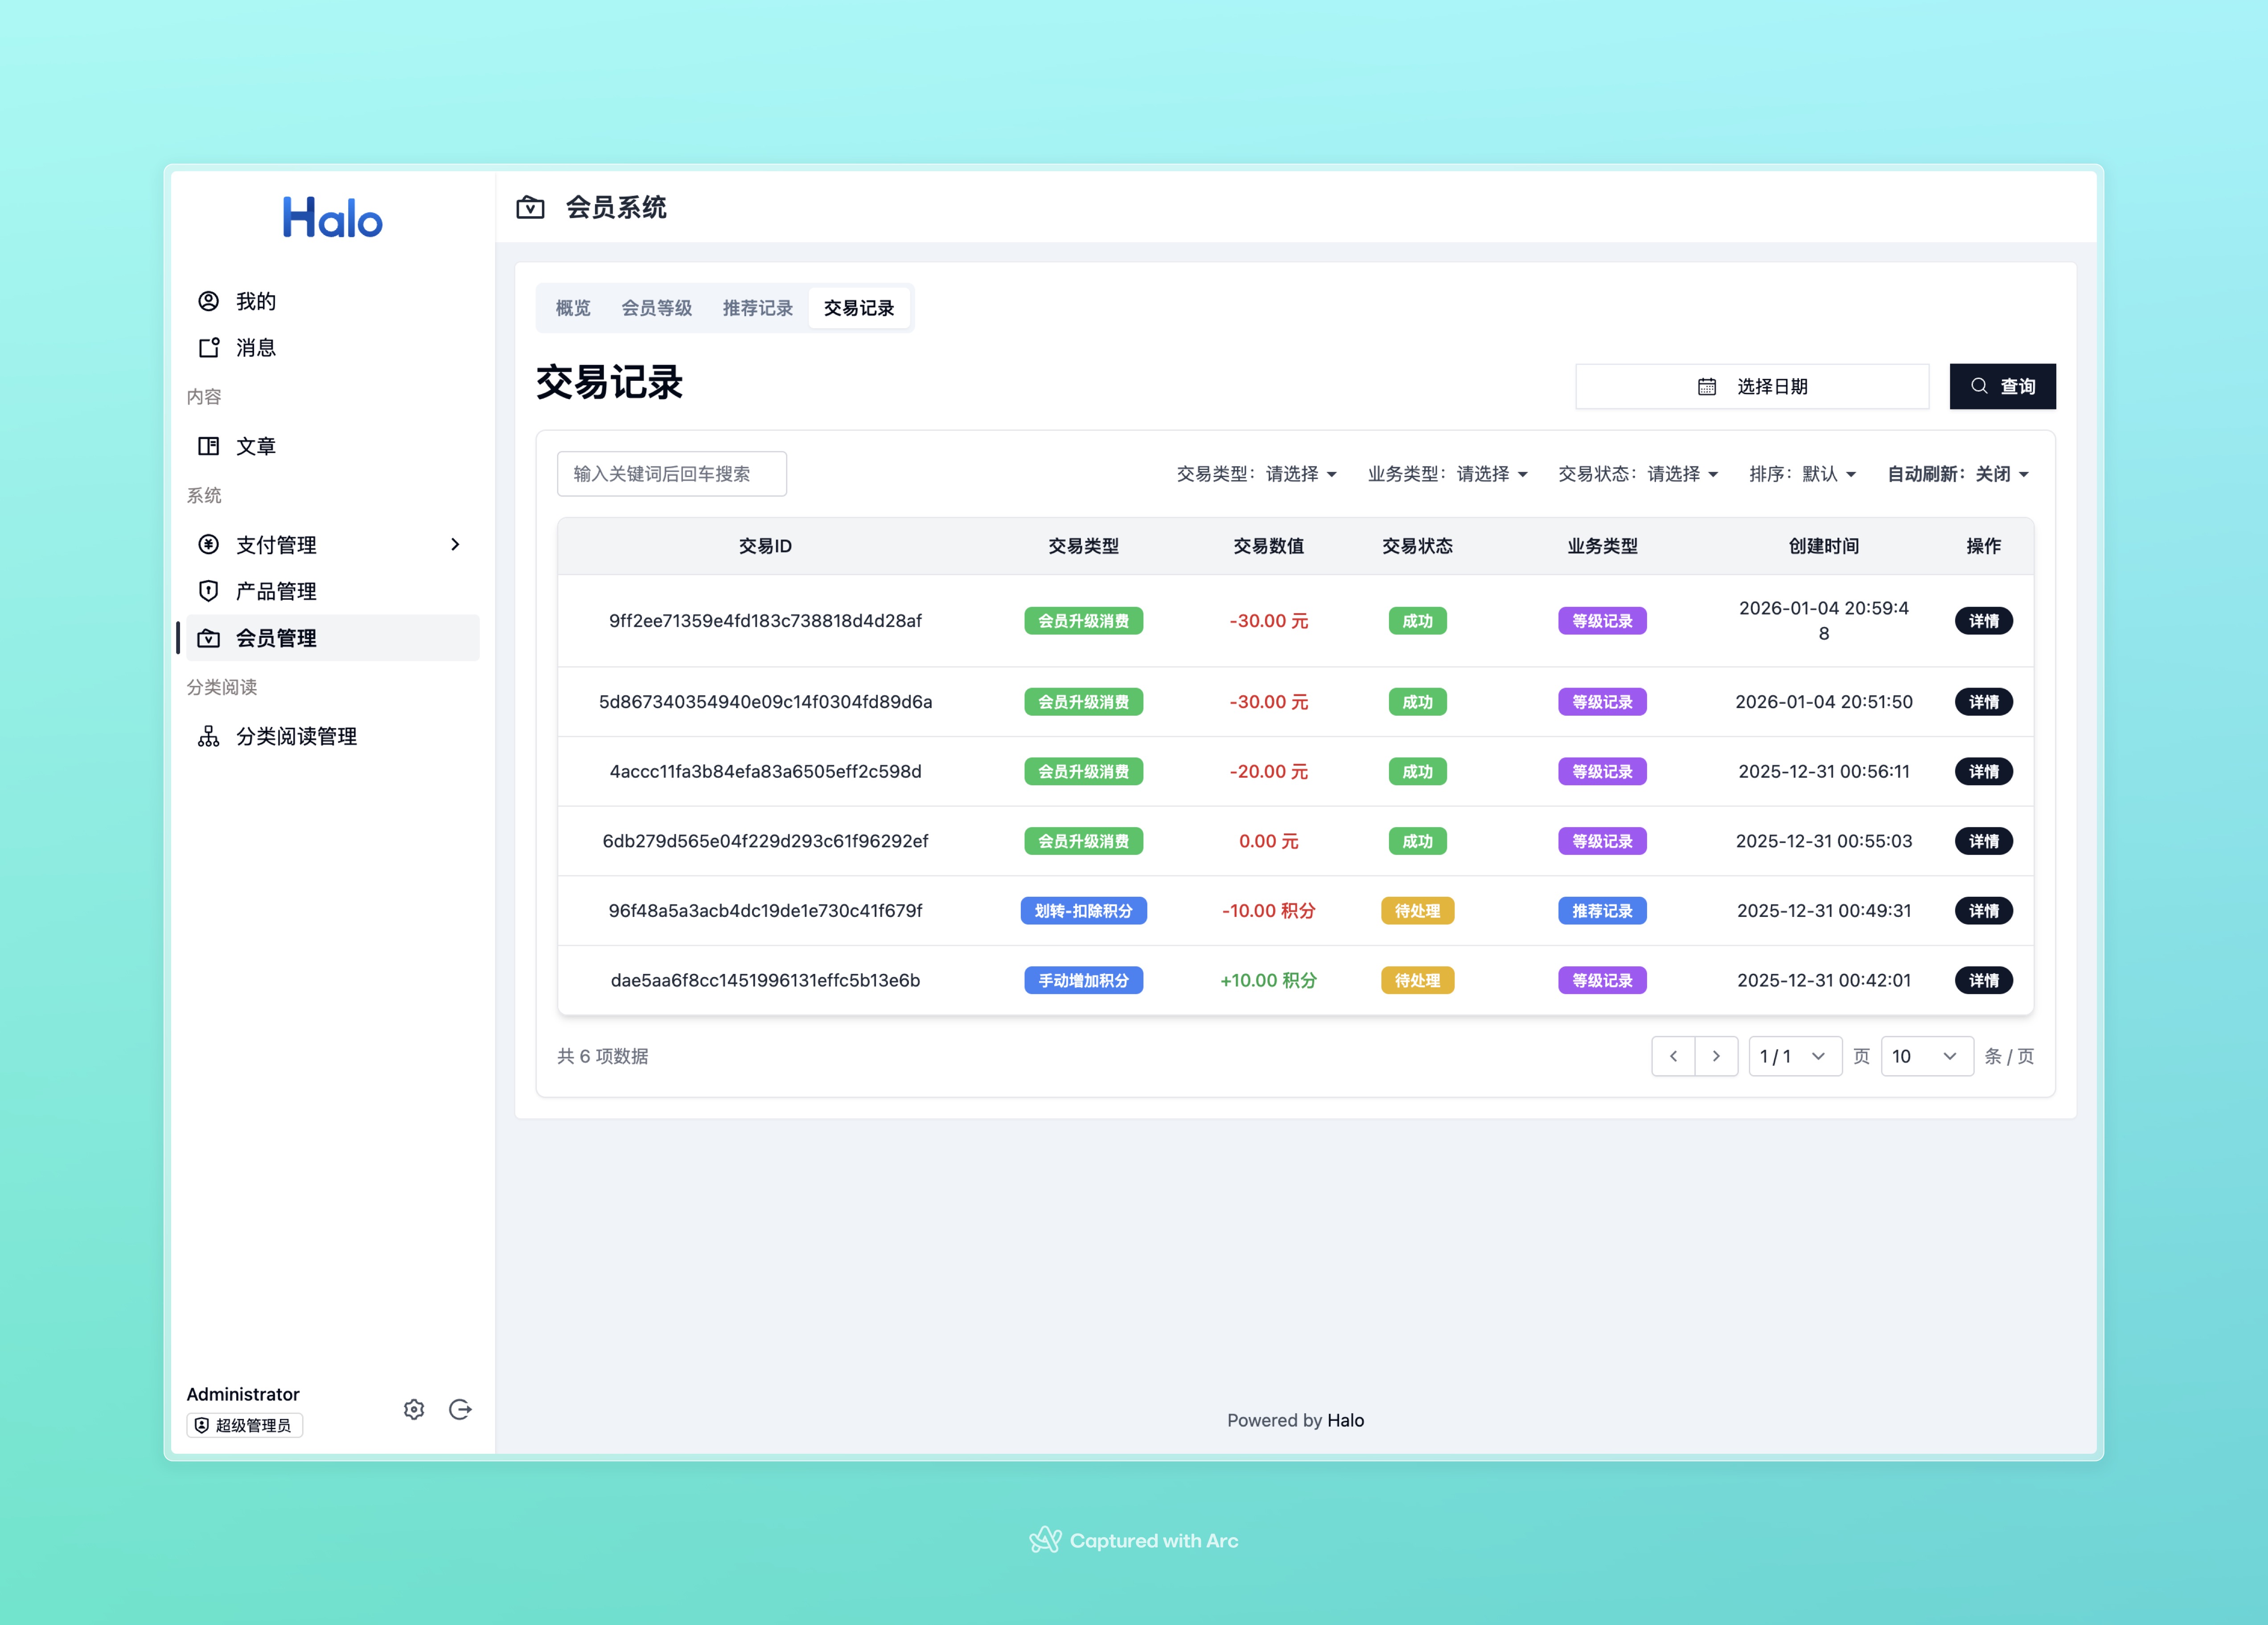Image resolution: width=2268 pixels, height=1625 pixels.
Task: Click the keyword search input field
Action: [x=671, y=473]
